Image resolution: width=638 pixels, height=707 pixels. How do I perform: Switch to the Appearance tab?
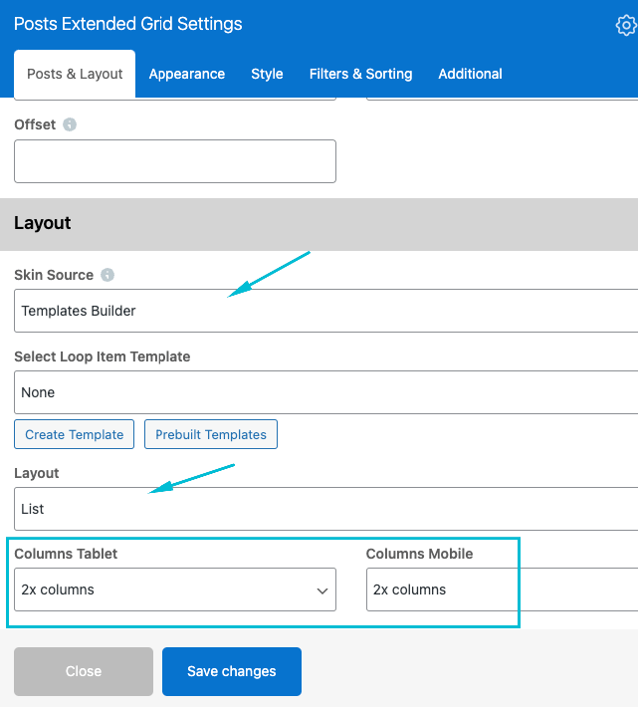point(187,74)
